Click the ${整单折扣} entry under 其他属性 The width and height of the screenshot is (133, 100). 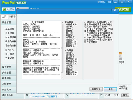coord(71,61)
